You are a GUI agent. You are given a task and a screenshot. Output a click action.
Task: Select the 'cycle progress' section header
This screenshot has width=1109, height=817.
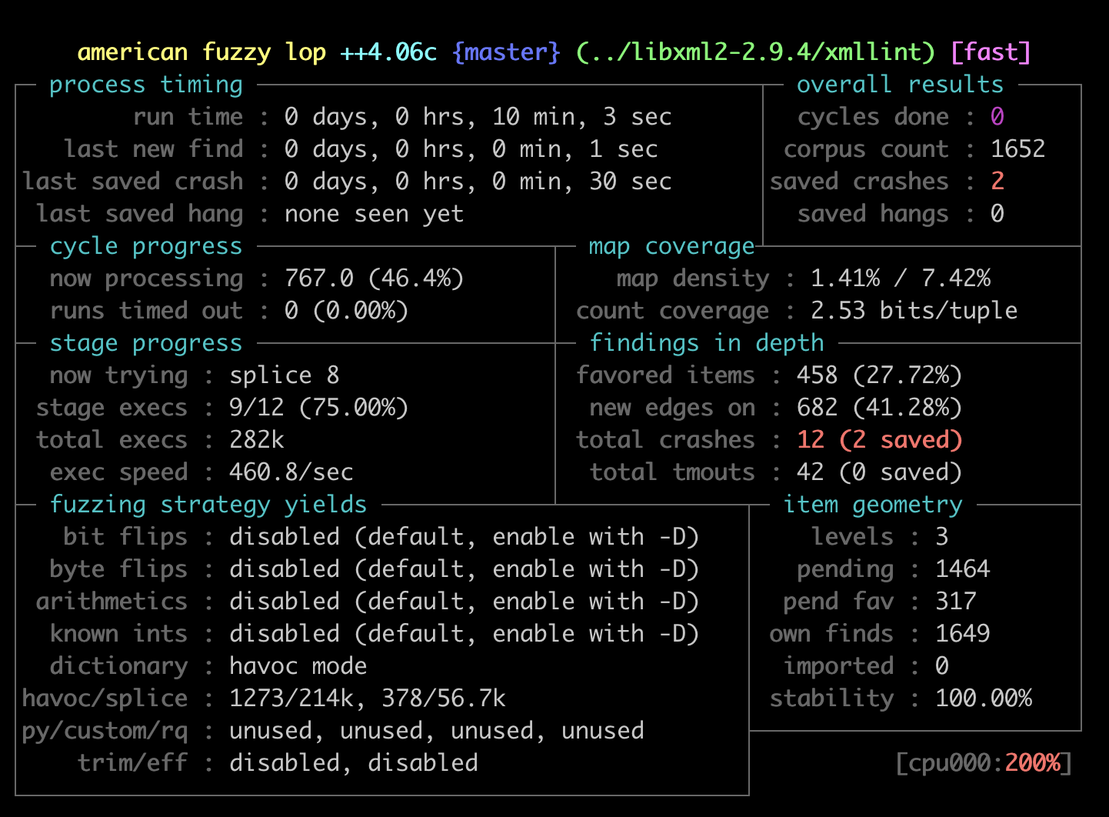(146, 246)
